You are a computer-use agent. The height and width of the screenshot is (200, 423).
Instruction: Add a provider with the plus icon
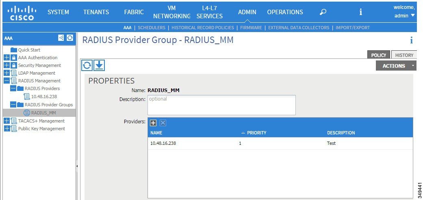click(153, 123)
